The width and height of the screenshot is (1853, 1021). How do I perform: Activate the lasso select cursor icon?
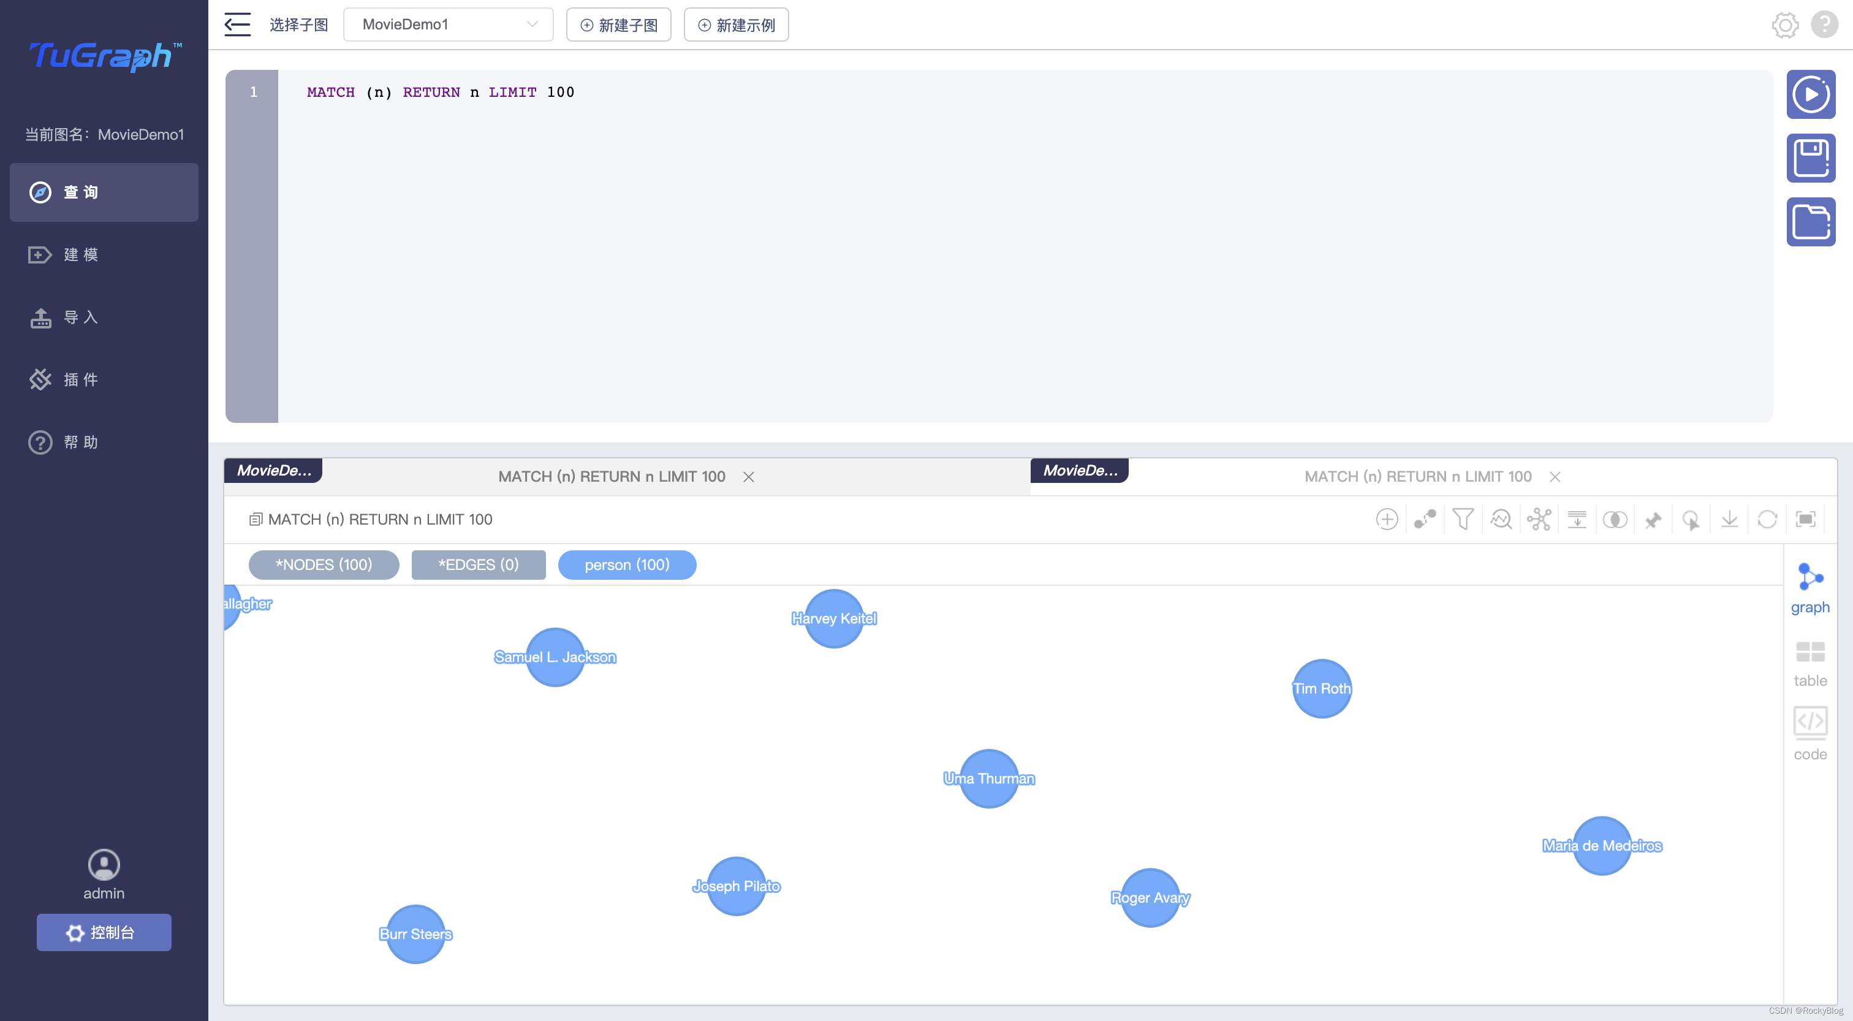tap(1691, 520)
